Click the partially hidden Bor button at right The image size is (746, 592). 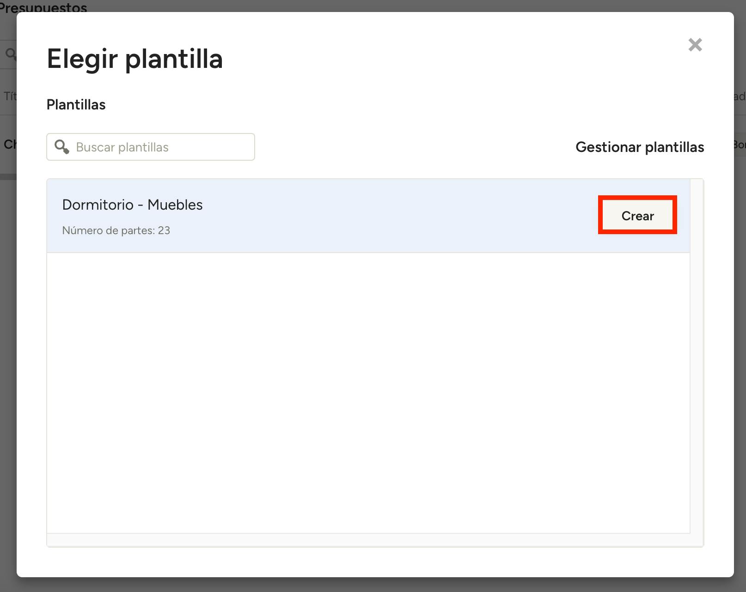point(740,145)
